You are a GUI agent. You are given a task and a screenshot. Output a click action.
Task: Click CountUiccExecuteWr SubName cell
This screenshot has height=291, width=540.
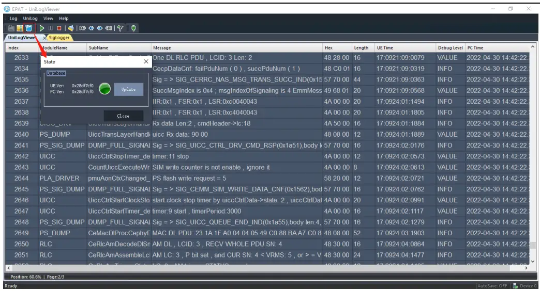(119, 167)
